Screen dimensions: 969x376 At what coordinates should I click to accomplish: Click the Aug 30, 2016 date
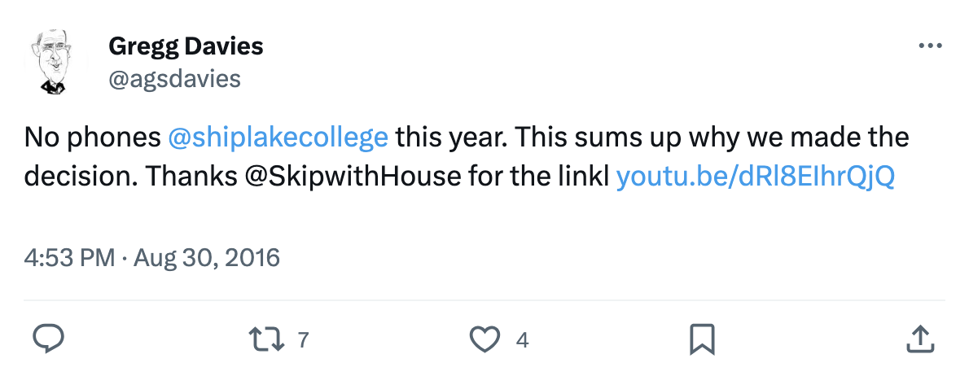pos(207,258)
